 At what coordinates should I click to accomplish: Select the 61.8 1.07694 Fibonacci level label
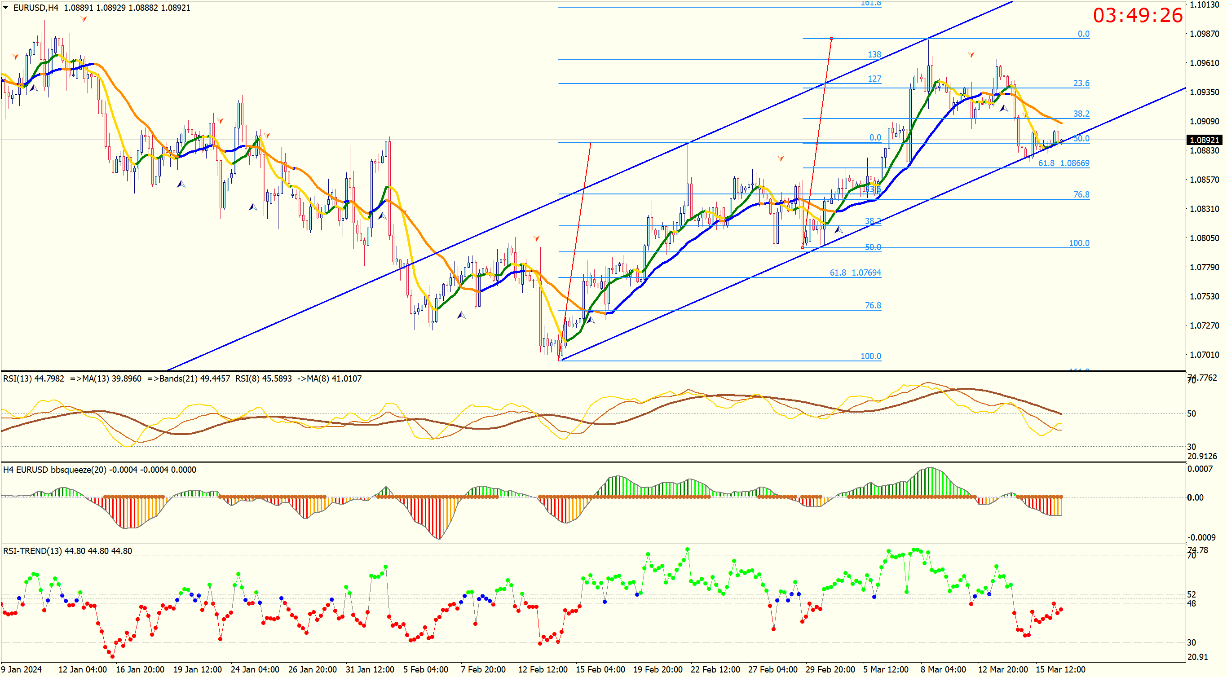pos(855,273)
